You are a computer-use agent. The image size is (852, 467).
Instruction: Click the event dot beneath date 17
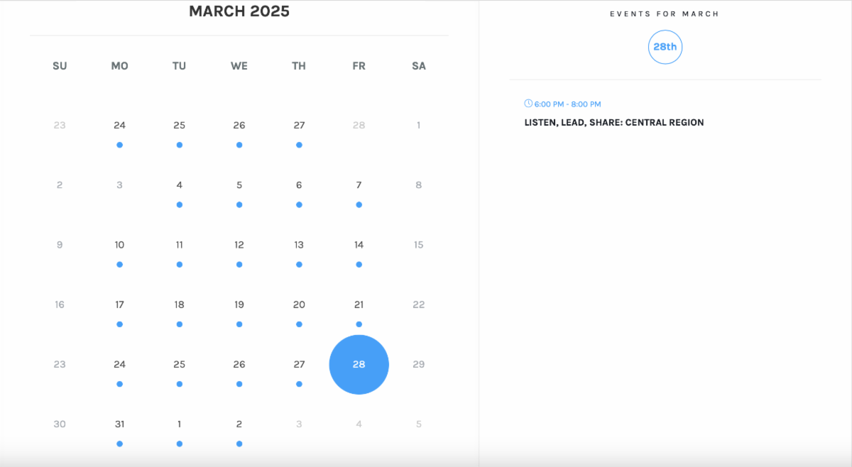119,324
